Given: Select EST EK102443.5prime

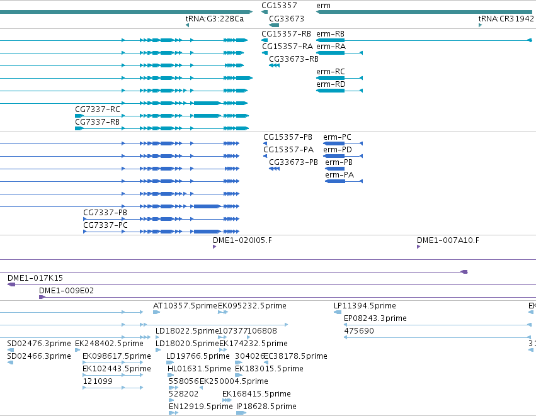Looking at the screenshot, I should click(113, 375).
